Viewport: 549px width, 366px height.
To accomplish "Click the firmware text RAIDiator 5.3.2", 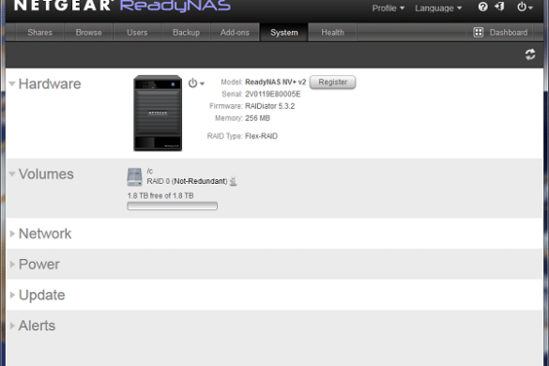I will (x=269, y=106).
